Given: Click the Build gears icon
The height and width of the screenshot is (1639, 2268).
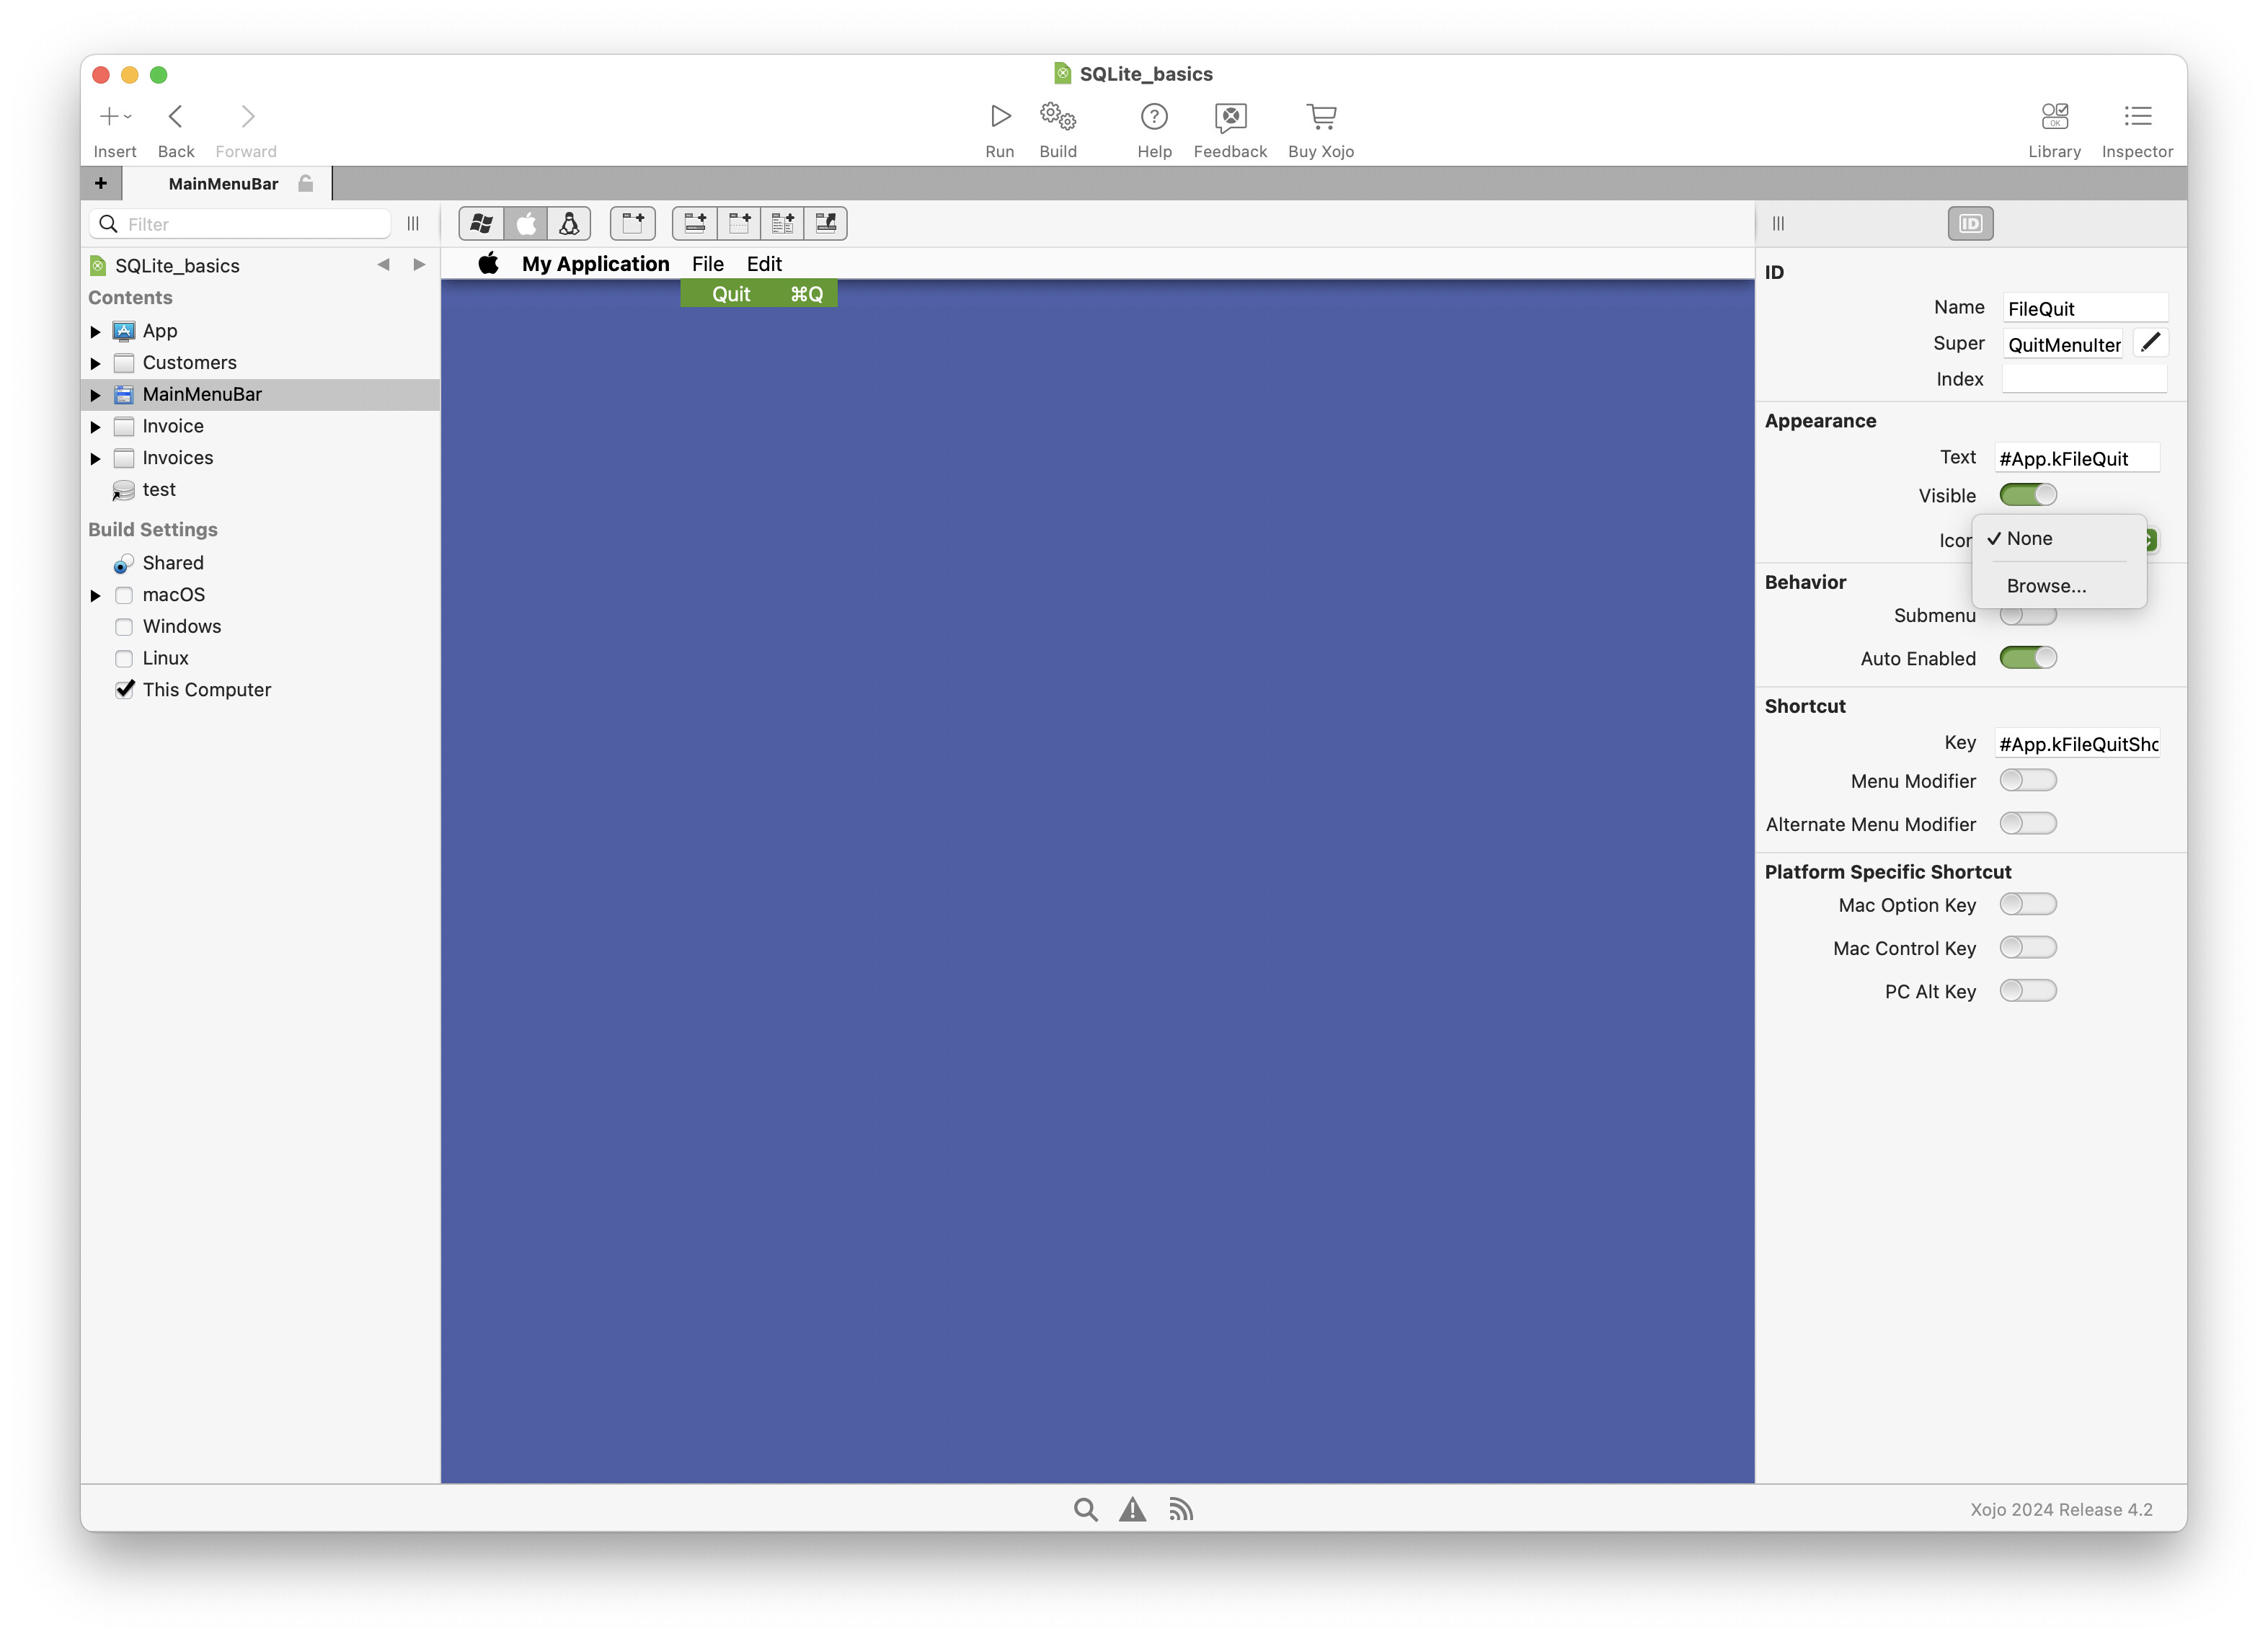Looking at the screenshot, I should (1058, 116).
